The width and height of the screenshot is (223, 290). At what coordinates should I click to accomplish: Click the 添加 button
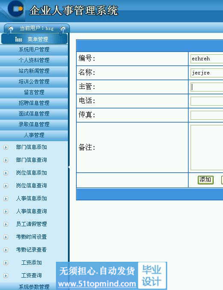[205, 180]
